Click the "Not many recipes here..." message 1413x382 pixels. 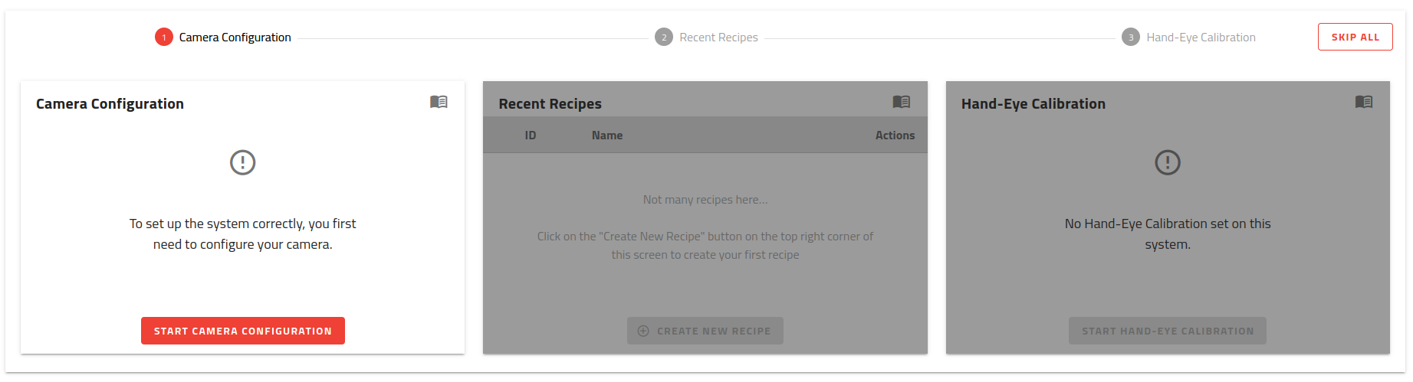(705, 200)
